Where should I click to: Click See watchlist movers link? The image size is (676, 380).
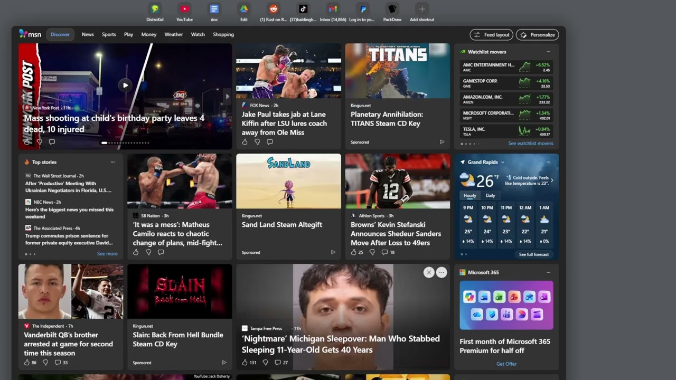click(531, 144)
